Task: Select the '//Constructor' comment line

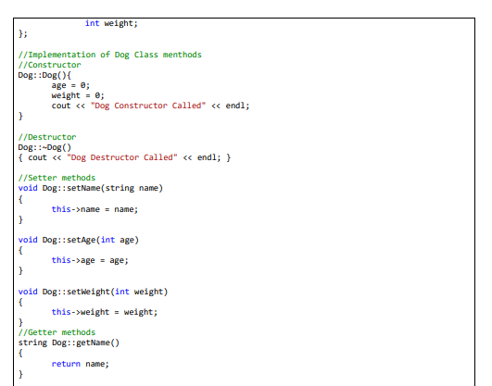Action: (50, 65)
